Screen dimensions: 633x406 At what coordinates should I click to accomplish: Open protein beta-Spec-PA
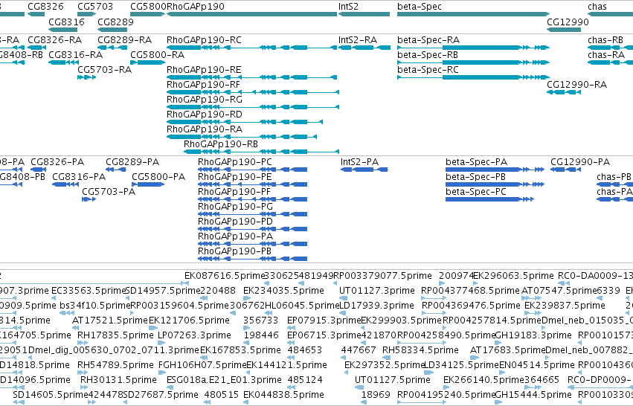click(476, 162)
